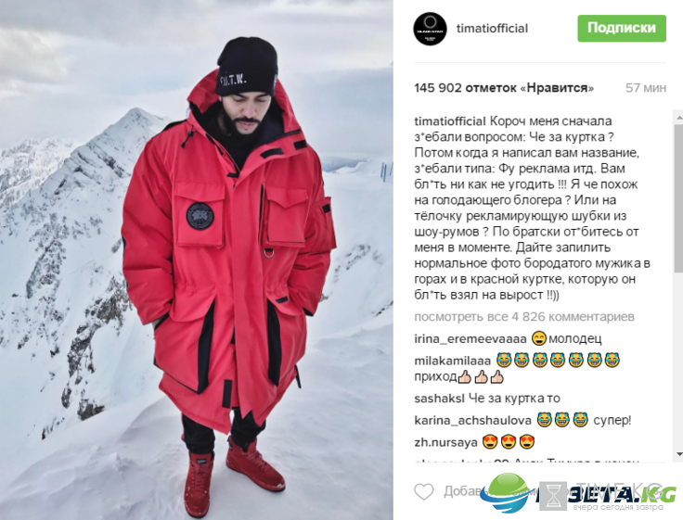Viewport: 683px width, 520px height.
Task: Click the comments scrollbar up arrow
Action: click(678, 117)
